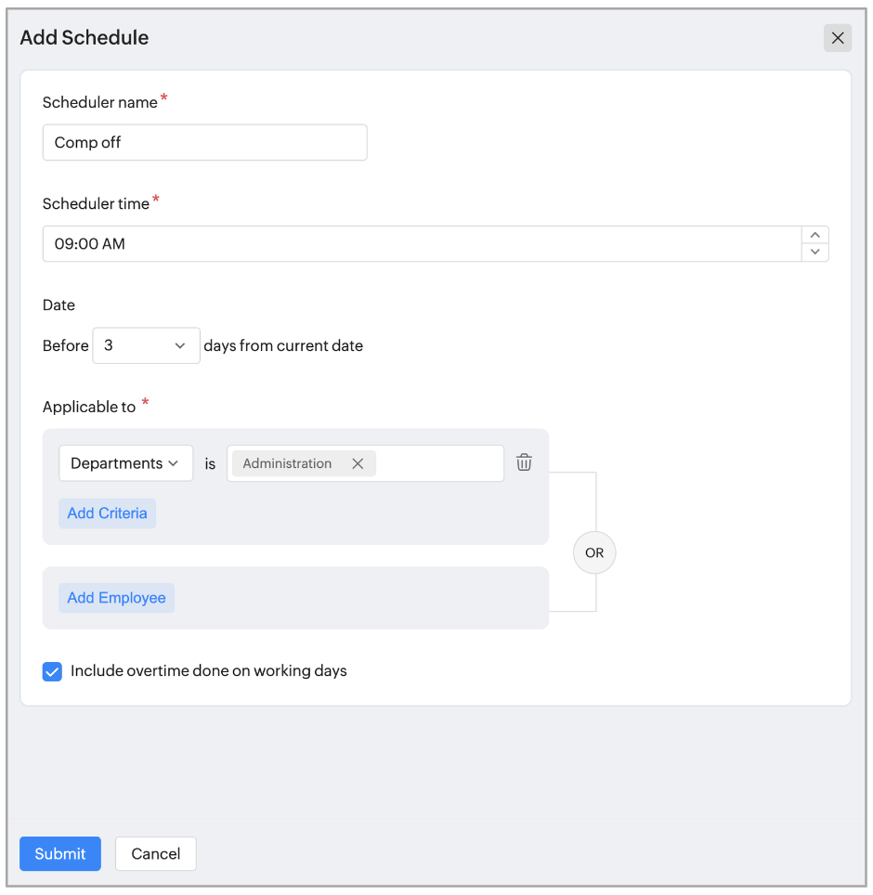Decrease scheduler time with down arrow
The height and width of the screenshot is (895, 873).
point(814,252)
